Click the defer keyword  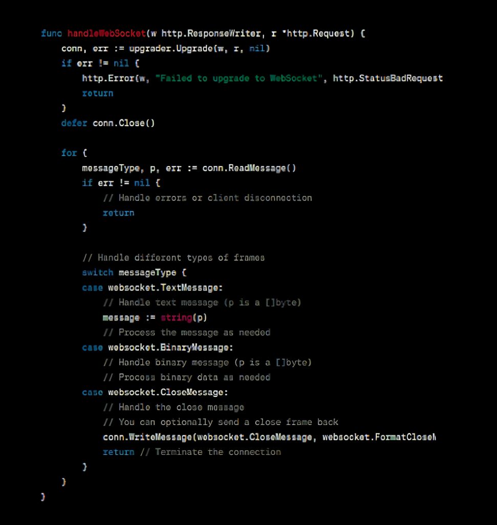[x=74, y=123]
